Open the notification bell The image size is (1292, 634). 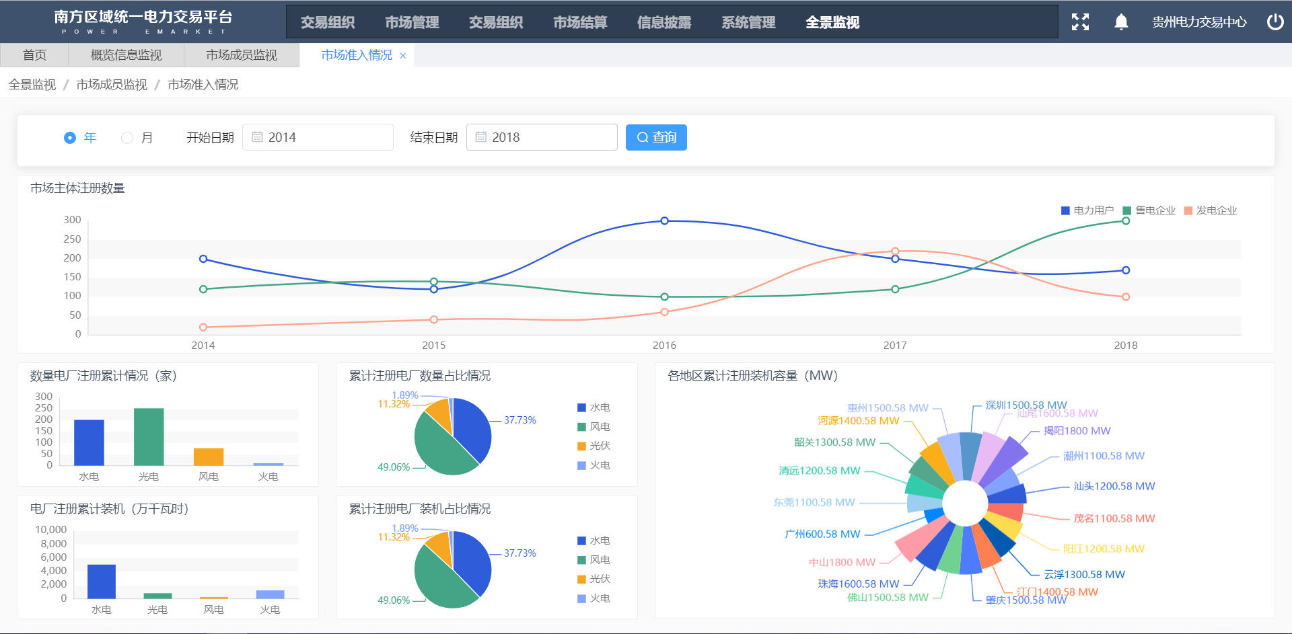click(x=1121, y=22)
